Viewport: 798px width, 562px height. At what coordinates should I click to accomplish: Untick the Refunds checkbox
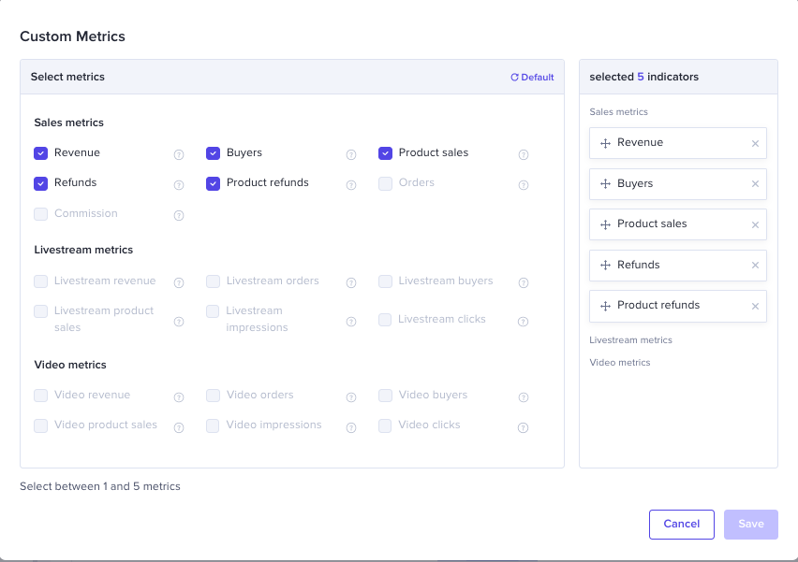pos(41,183)
